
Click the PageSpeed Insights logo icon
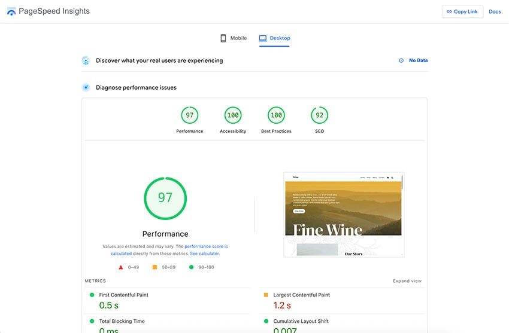(x=11, y=12)
